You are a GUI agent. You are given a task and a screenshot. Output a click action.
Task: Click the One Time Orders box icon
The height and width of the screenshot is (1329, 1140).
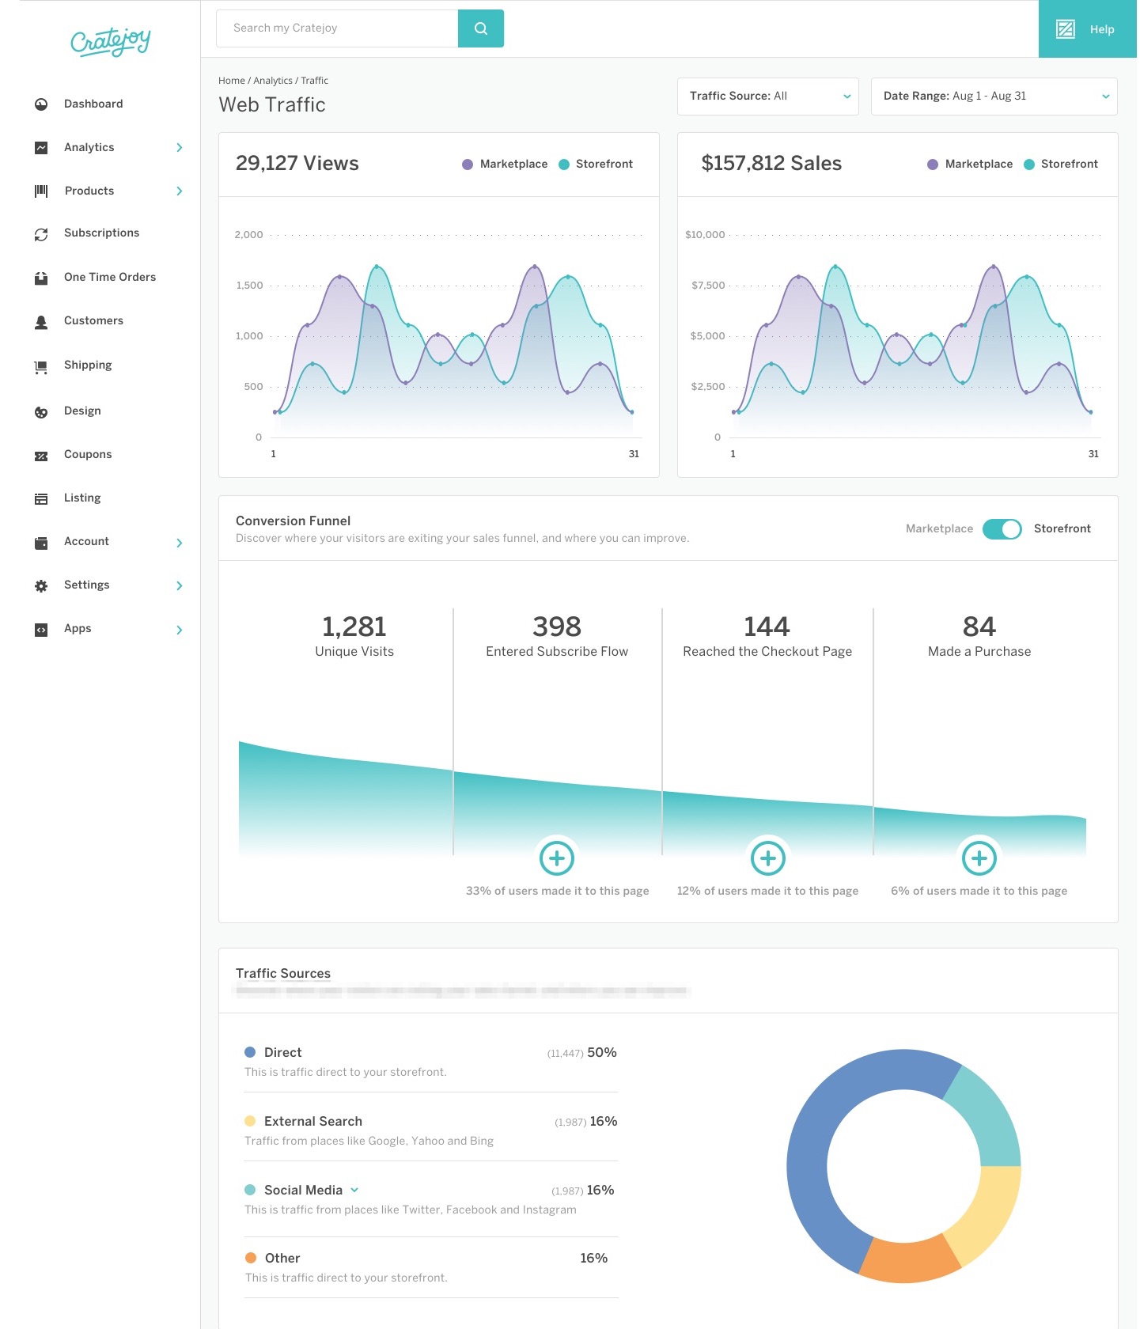tap(41, 278)
